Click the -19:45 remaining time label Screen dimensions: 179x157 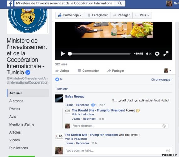[x=138, y=53]
